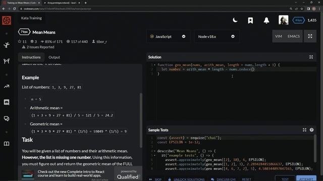The width and height of the screenshot is (323, 181).
Task: Open notifications bell
Action: click(266, 20)
